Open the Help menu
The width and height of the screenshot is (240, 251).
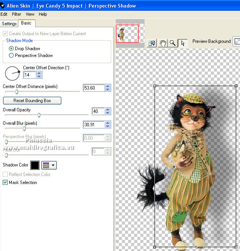(43, 14)
